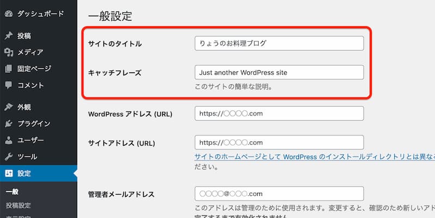
Task: Click the サイトアドレス (URL) label
Action: click(121, 143)
